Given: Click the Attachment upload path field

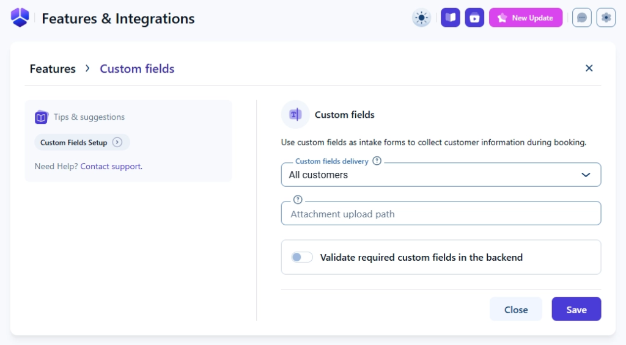Looking at the screenshot, I should click(x=440, y=214).
